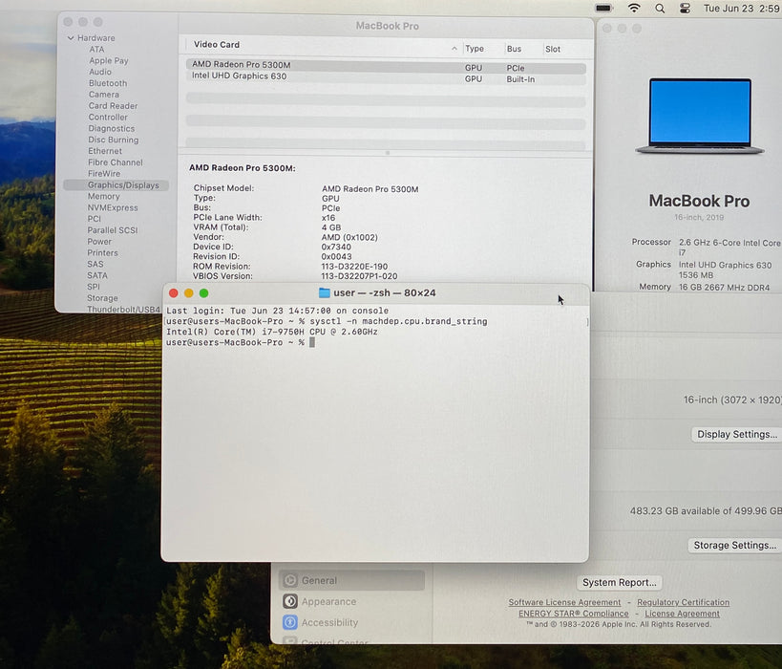Click the MacBook Pro laptop image

point(700,116)
